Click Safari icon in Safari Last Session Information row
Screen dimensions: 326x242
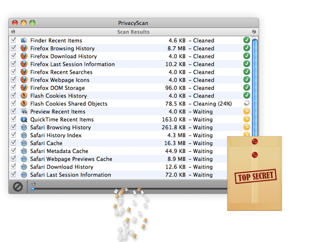pyautogui.click(x=24, y=174)
